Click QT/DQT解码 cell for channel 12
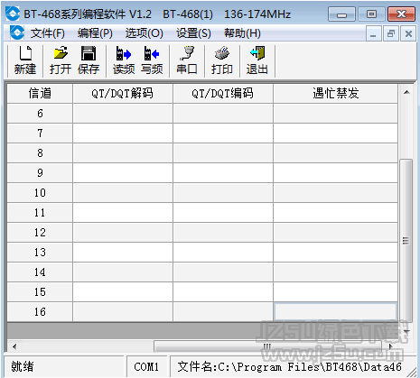Viewport: 420px width, 378px height. pos(123,233)
